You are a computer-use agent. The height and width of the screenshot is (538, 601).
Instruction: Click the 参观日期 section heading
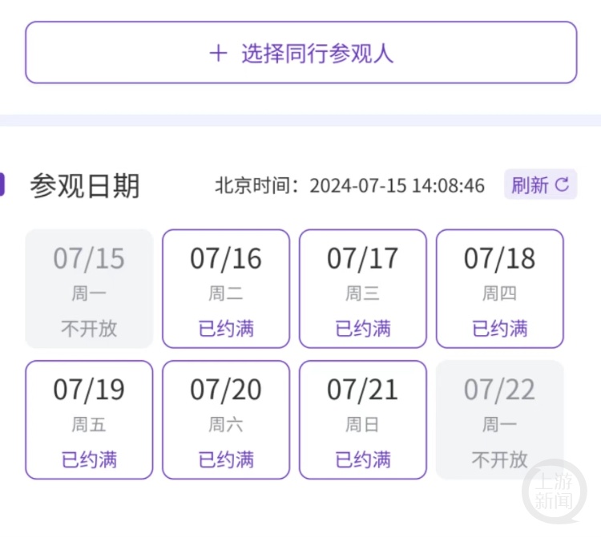pos(85,186)
